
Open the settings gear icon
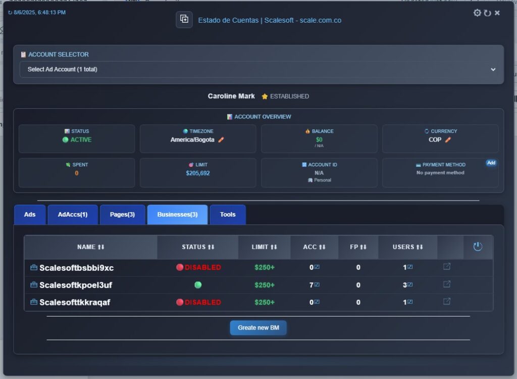point(477,13)
